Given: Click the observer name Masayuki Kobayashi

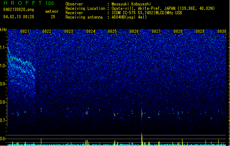Looking at the screenshot, I should pos(131,4).
